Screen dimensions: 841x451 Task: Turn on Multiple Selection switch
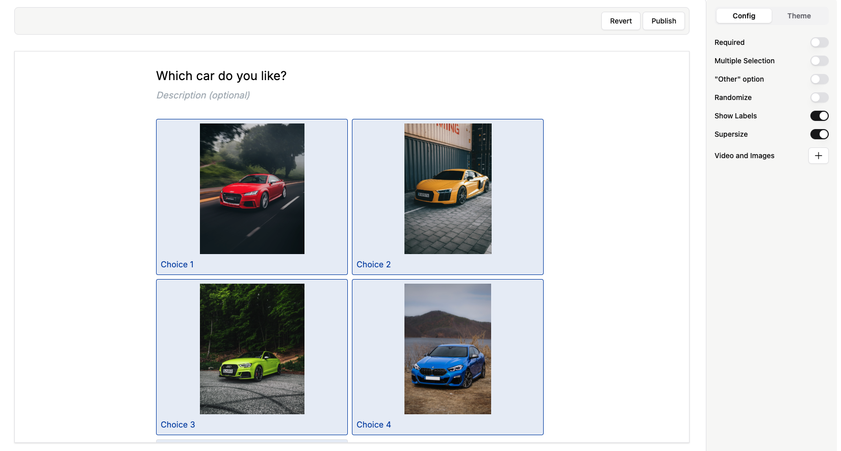tap(819, 61)
